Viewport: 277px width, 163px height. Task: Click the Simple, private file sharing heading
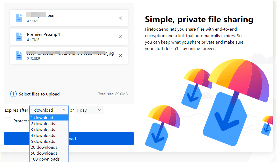(x=199, y=19)
